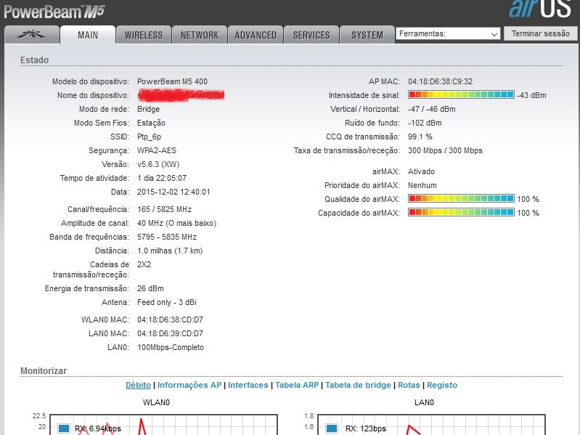Open the Registo log link

442,385
